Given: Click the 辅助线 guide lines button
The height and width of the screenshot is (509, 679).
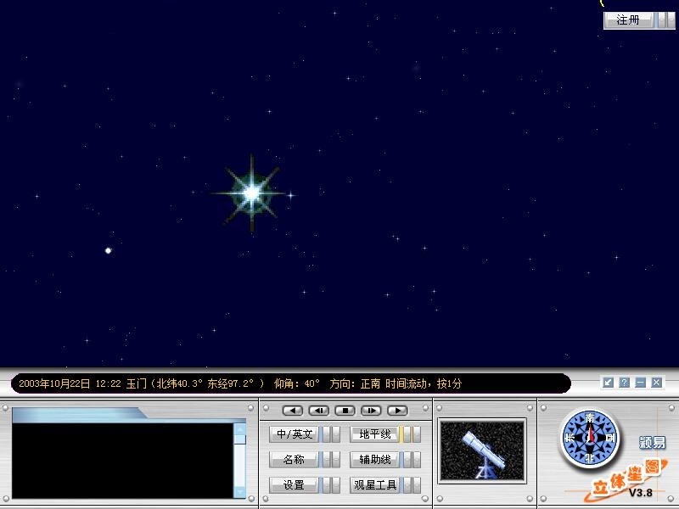Looking at the screenshot, I should point(374,459).
